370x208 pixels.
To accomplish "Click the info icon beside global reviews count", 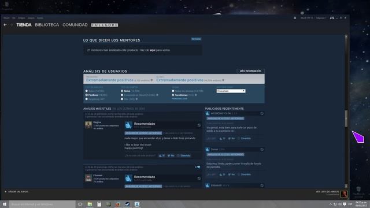I will pyautogui.click(x=223, y=80).
